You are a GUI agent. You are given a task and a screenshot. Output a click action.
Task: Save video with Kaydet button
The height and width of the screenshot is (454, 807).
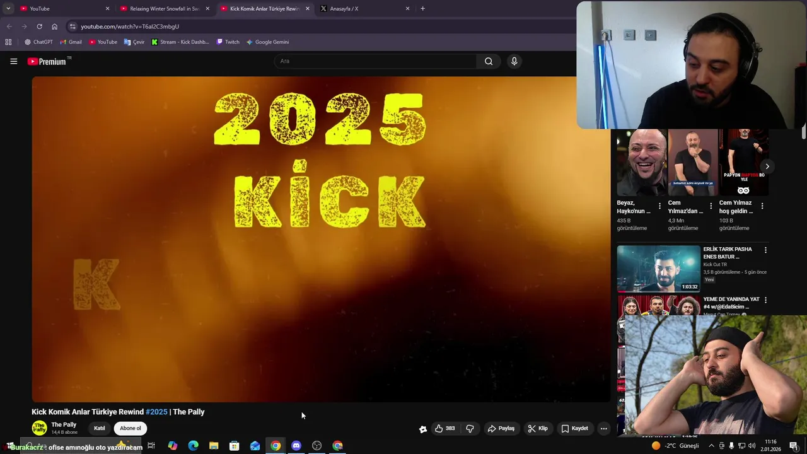point(574,428)
